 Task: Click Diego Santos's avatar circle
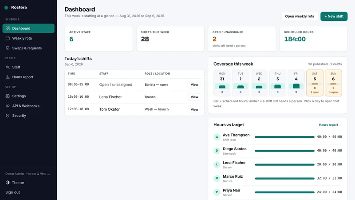coord(217,151)
